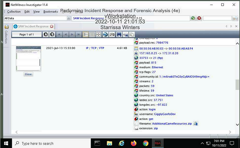Click the port icon beside 33753 -> 21
Screen dimensions: 240x148
coord(136,58)
